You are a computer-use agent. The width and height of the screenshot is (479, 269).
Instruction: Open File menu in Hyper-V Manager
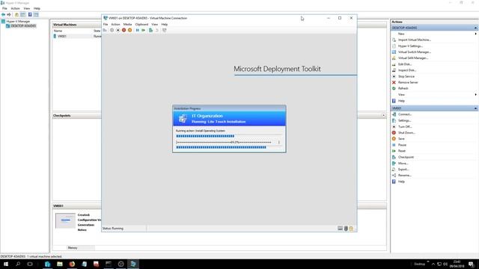tap(4, 8)
